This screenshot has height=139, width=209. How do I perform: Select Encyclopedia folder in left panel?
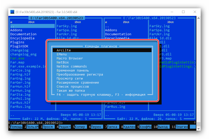22,38
